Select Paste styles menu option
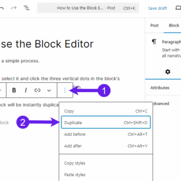This screenshot has height=181, width=181. (x=106, y=175)
